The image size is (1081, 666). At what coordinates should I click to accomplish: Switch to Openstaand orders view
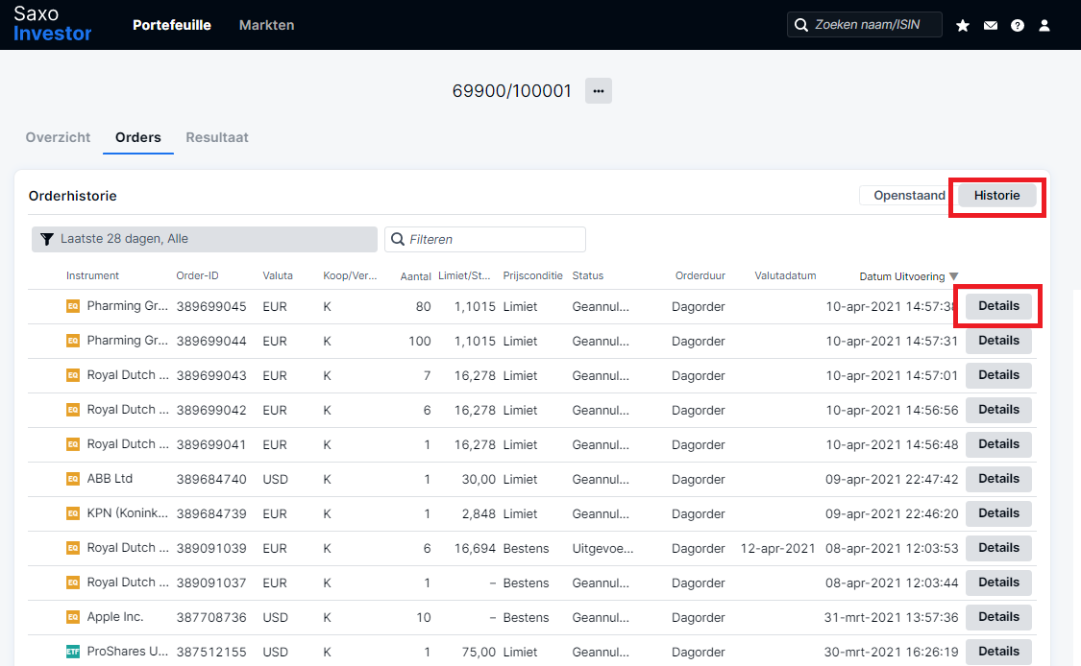click(909, 195)
